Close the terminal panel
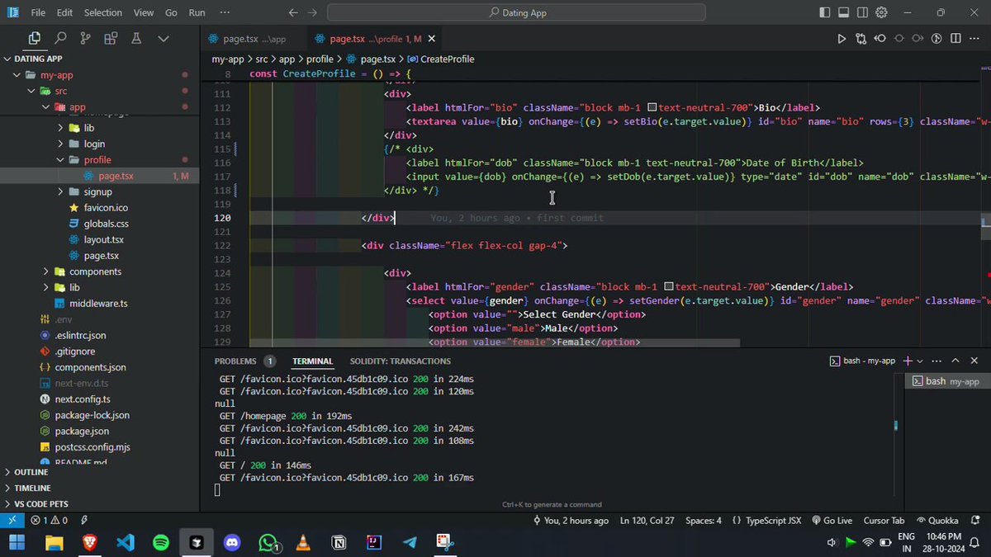The height and width of the screenshot is (557, 991). coord(974,361)
